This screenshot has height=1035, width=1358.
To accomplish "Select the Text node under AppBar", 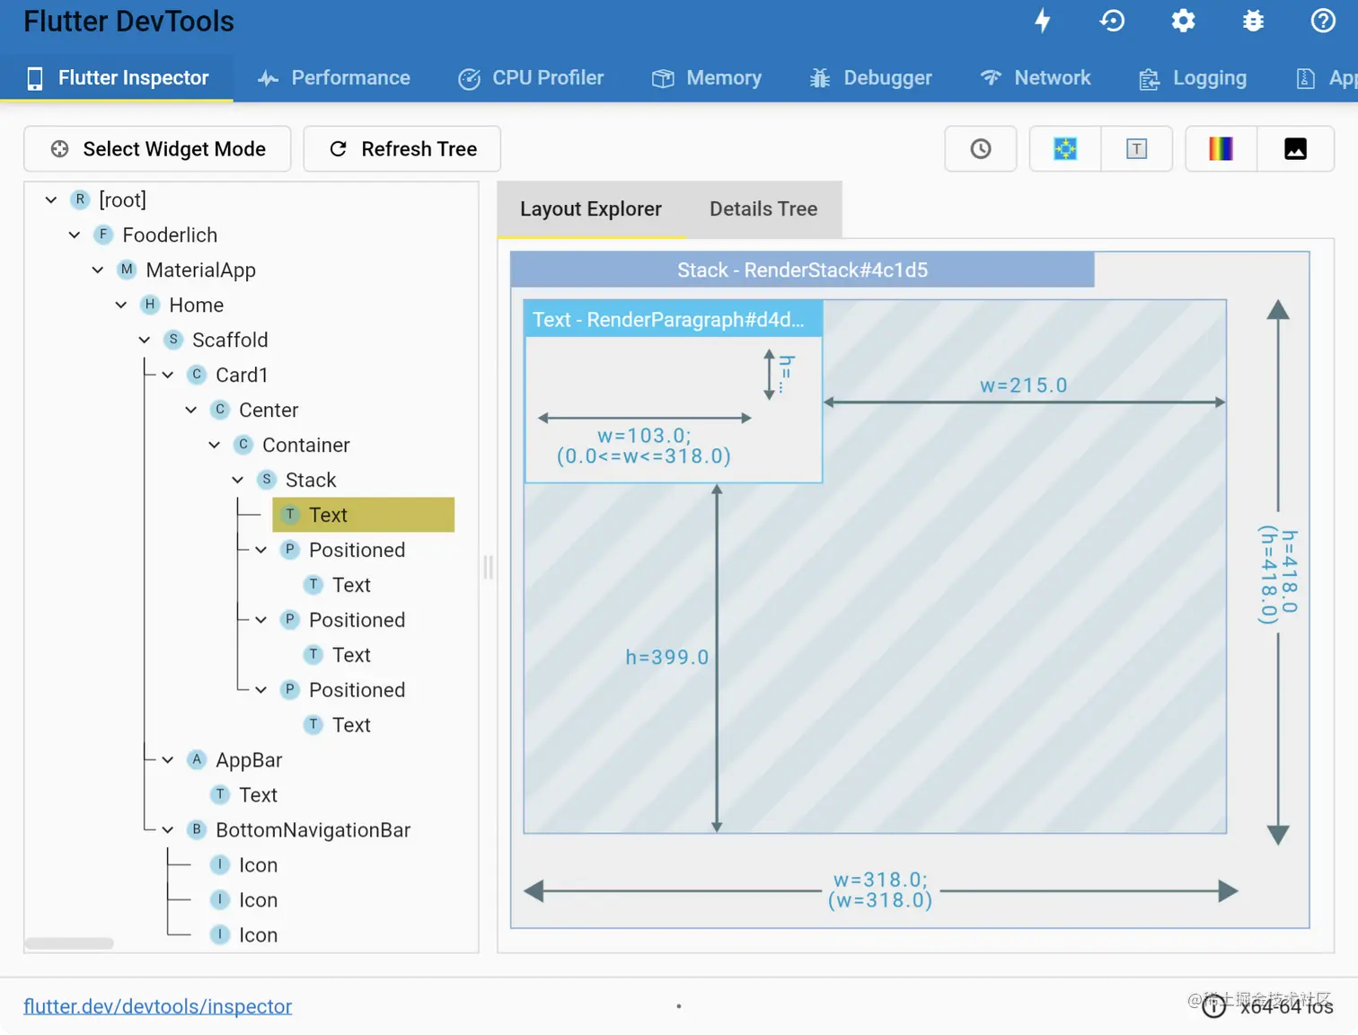I will tap(244, 796).
